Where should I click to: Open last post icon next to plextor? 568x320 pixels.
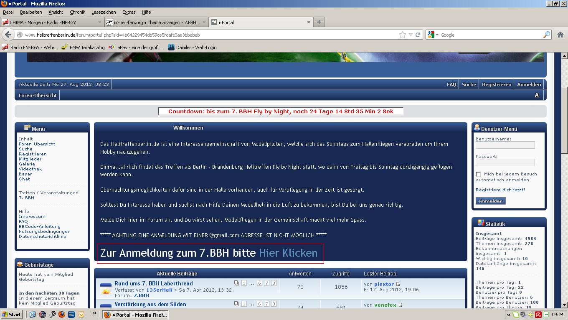point(397,283)
